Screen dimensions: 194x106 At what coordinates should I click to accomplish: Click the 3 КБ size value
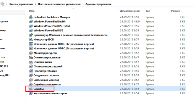tap(182, 22)
